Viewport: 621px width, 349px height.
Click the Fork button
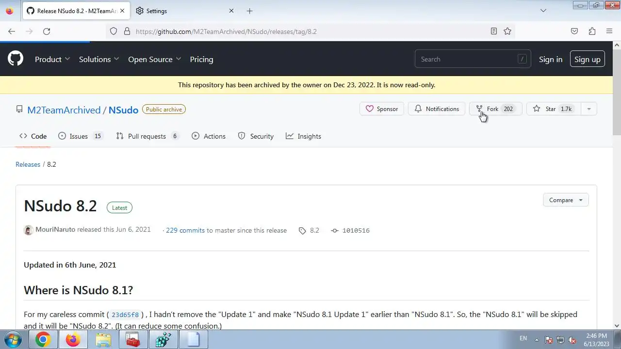tap(495, 109)
